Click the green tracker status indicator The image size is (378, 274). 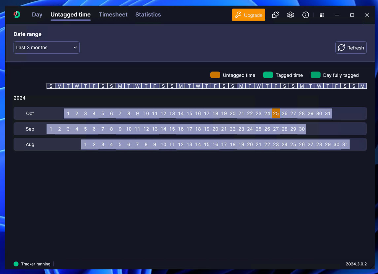click(16, 264)
